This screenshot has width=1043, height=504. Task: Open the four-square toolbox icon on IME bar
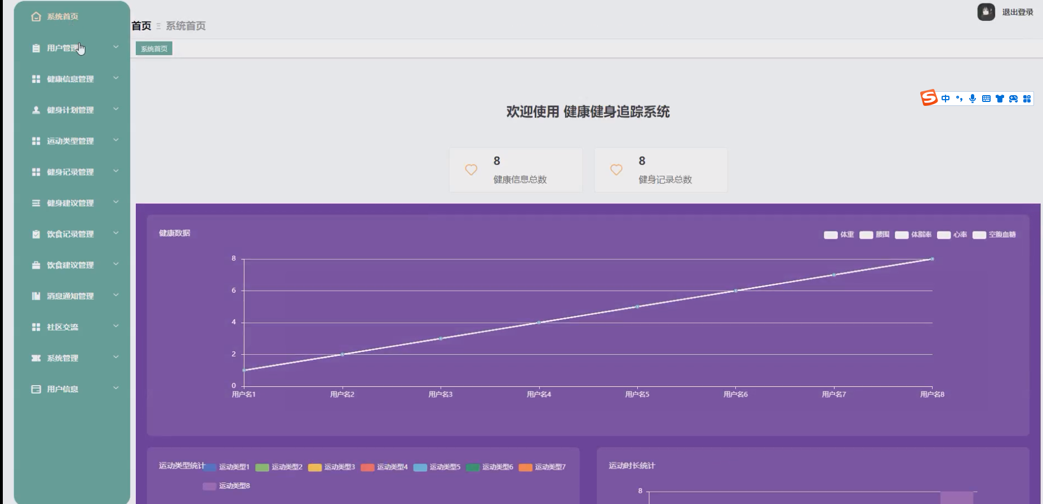coord(1027,99)
